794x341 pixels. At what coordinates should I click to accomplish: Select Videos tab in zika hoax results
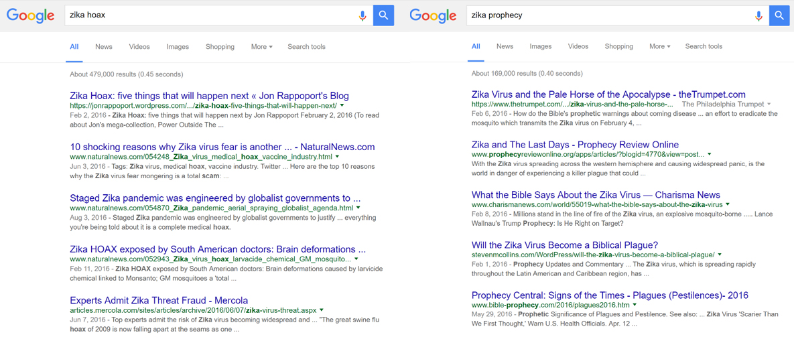[139, 46]
